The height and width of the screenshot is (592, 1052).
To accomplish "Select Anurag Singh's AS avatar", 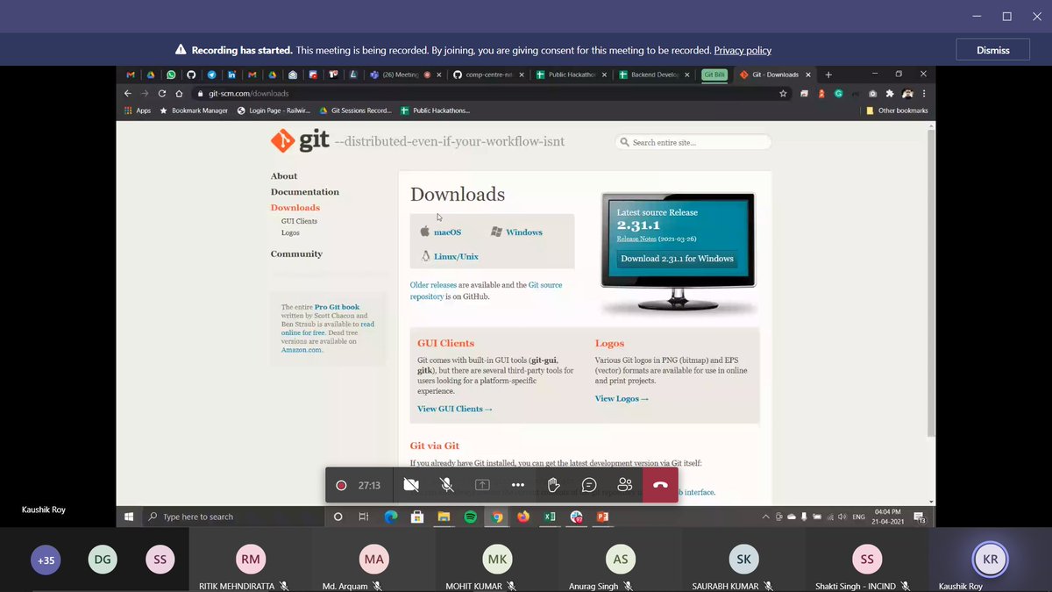I will (x=620, y=559).
